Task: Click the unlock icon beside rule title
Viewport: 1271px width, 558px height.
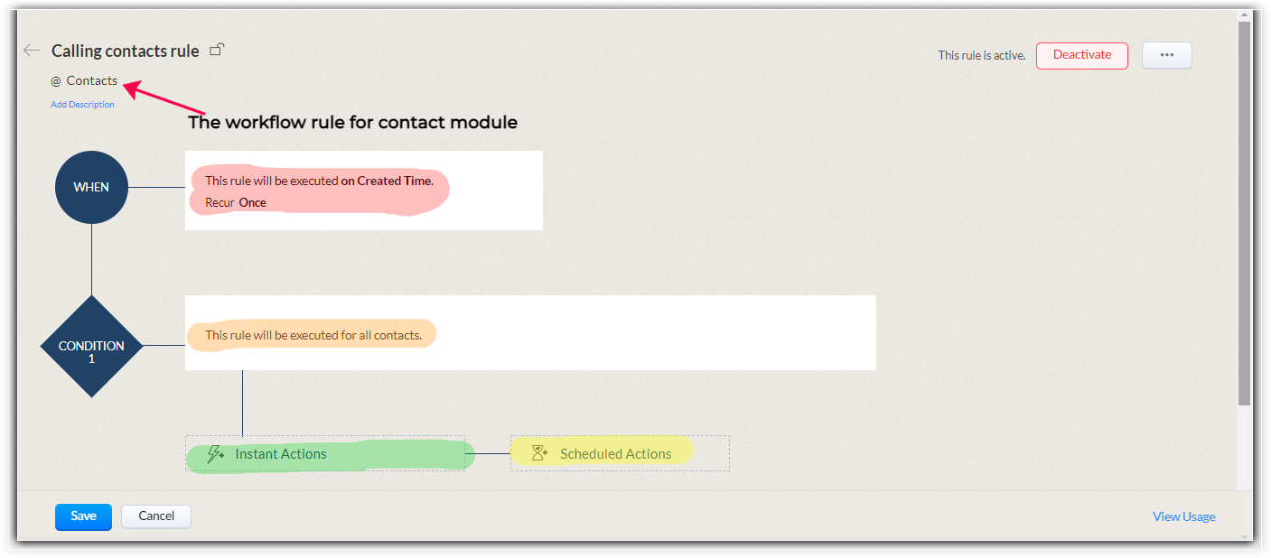Action: 217,50
